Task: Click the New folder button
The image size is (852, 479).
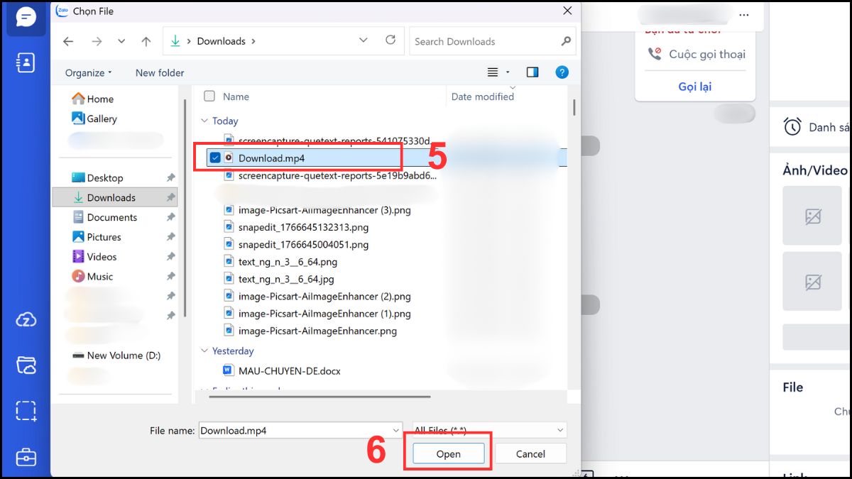Action: pos(160,72)
